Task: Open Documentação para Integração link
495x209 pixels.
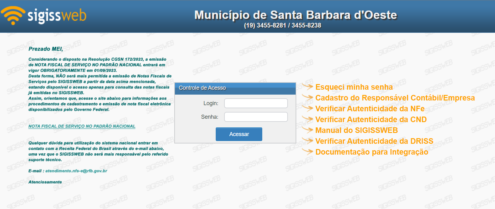Action: click(x=372, y=152)
